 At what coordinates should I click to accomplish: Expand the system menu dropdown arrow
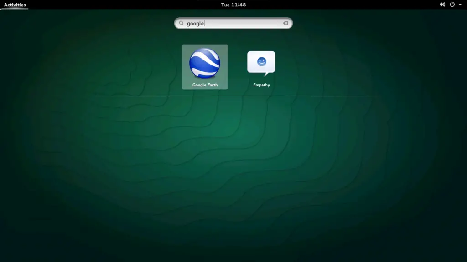[x=460, y=5]
